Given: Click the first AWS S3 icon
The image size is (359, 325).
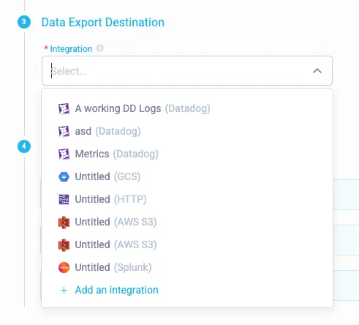Looking at the screenshot, I should tap(64, 222).
